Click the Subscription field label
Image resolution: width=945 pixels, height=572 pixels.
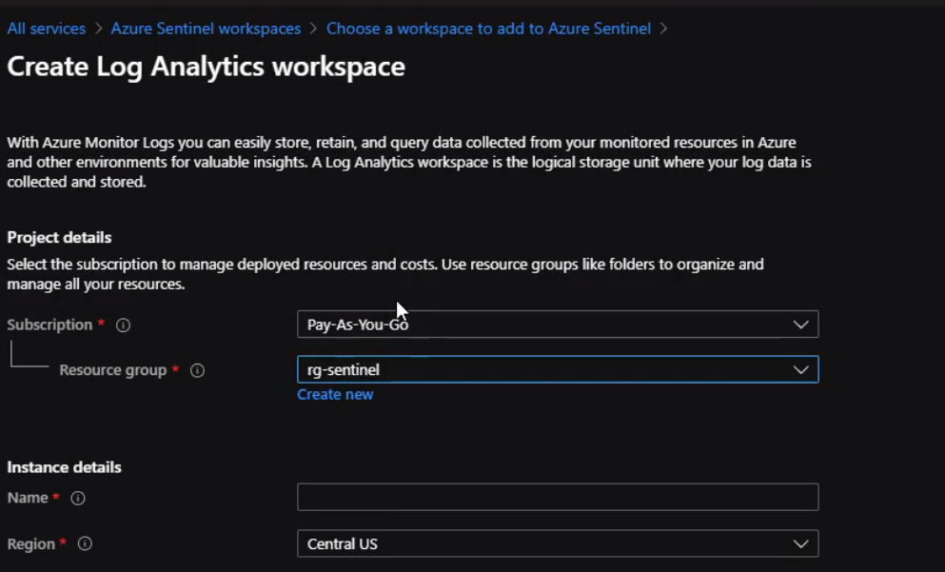49,325
